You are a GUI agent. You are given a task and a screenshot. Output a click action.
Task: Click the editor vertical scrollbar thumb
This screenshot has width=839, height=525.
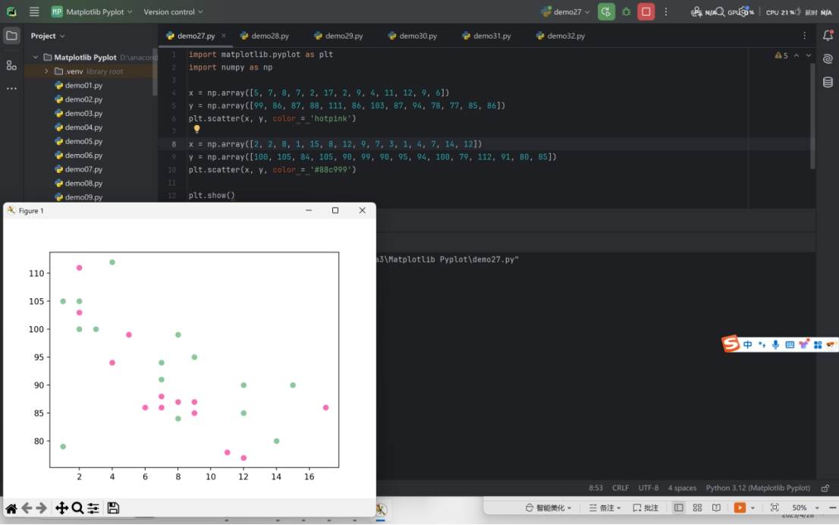[x=812, y=116]
